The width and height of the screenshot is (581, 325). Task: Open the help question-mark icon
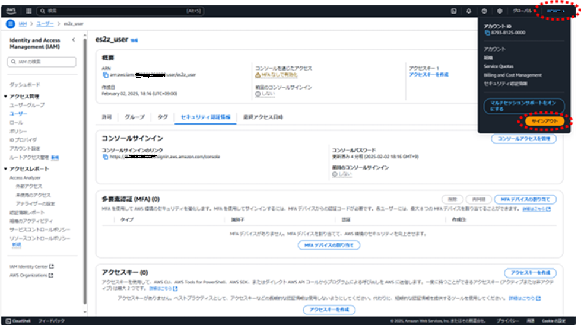(484, 11)
